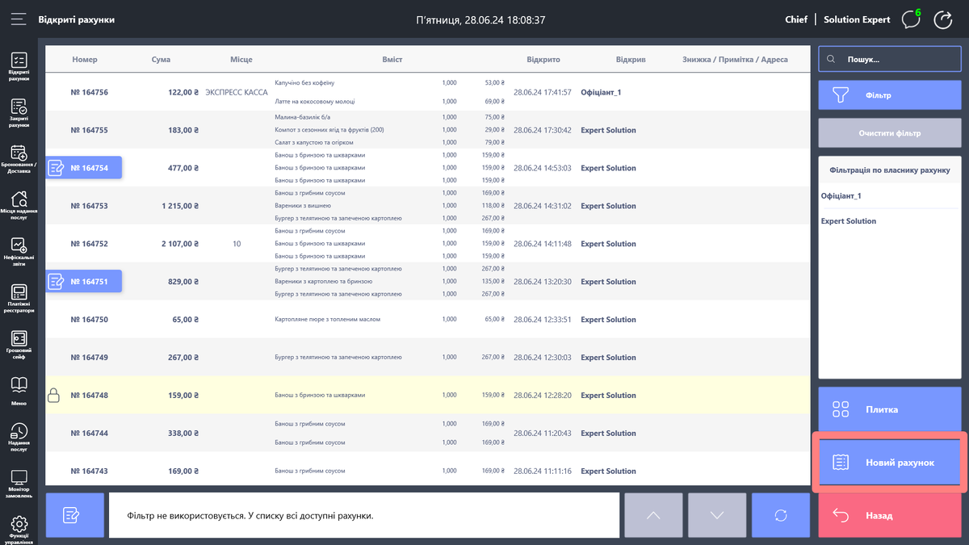Image resolution: width=969 pixels, height=545 pixels.
Task: Open the hamburger menu top-left
Action: (x=19, y=19)
